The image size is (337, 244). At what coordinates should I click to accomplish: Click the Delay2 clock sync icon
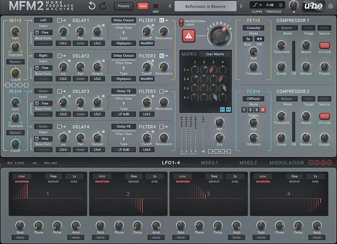(37, 68)
